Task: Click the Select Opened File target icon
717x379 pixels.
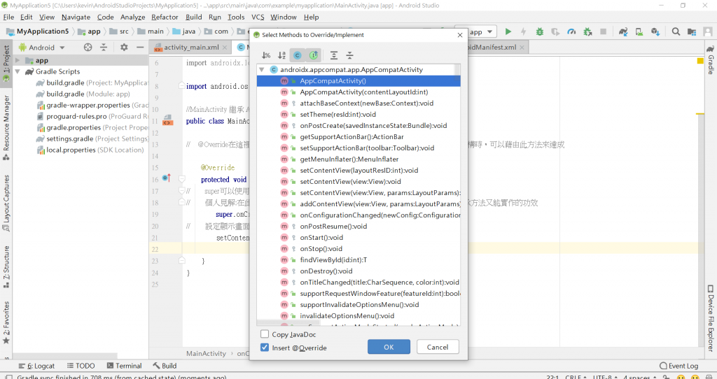Action: [x=88, y=48]
